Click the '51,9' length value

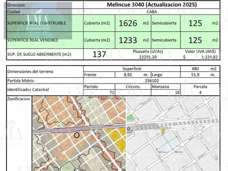point(195,75)
